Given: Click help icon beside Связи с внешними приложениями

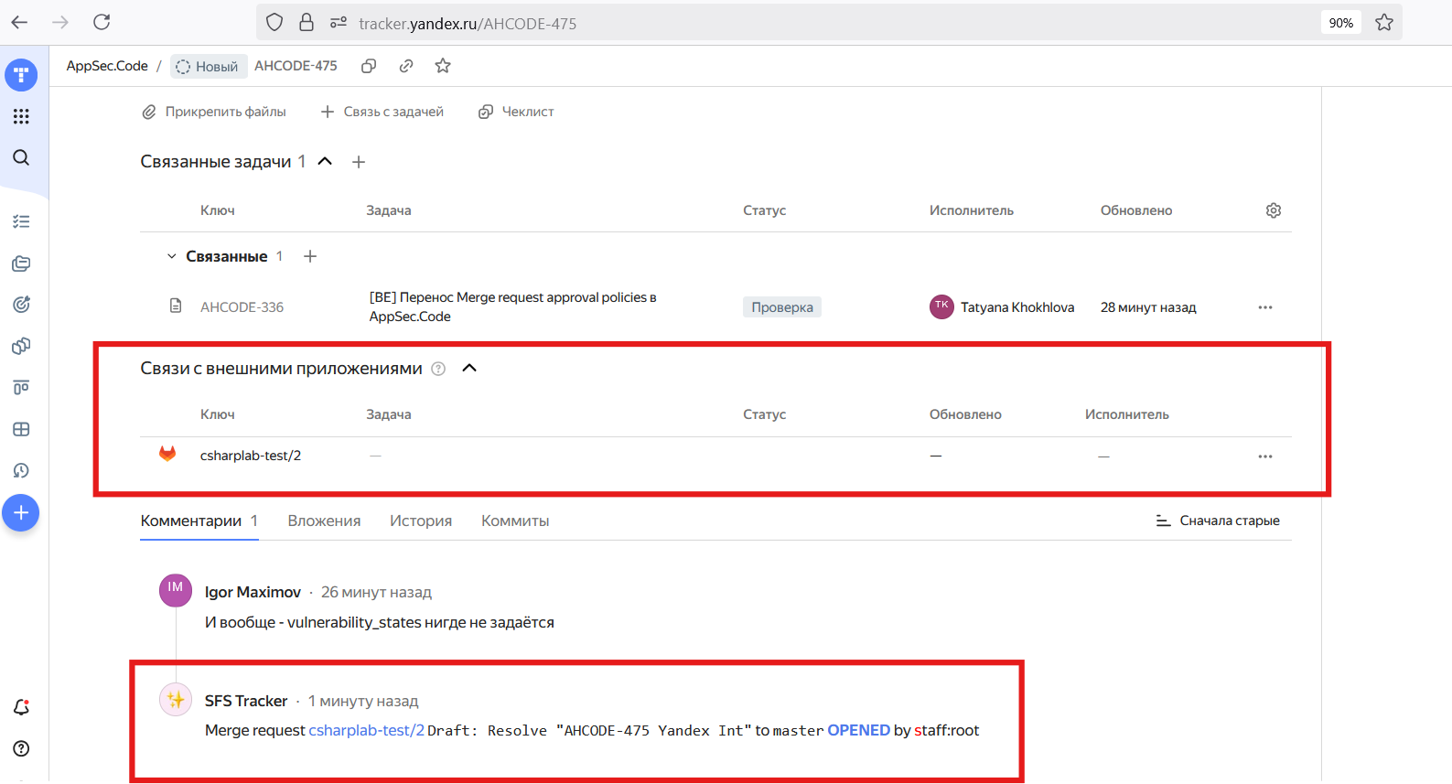Looking at the screenshot, I should pos(438,369).
